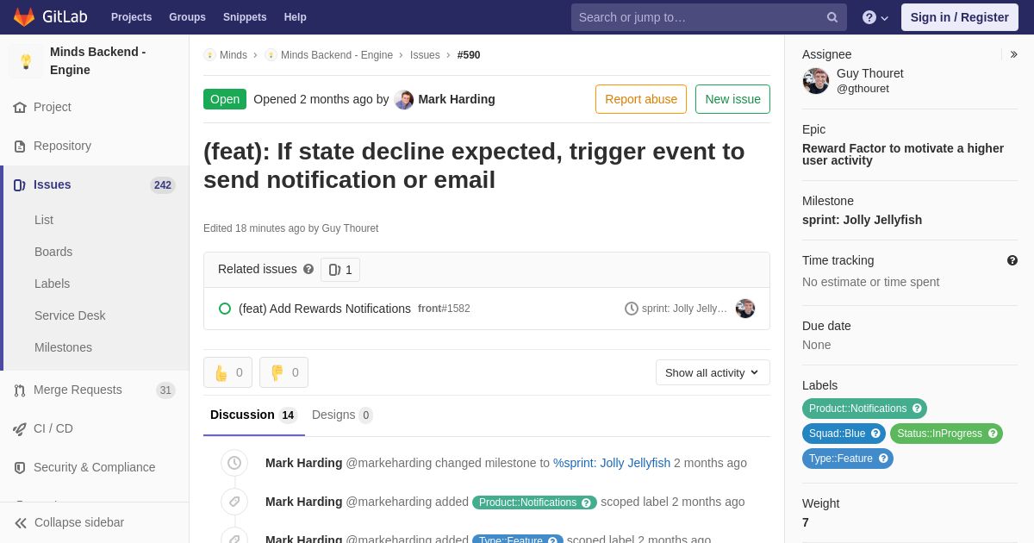
Task: Open the Projects menu
Action: (131, 17)
